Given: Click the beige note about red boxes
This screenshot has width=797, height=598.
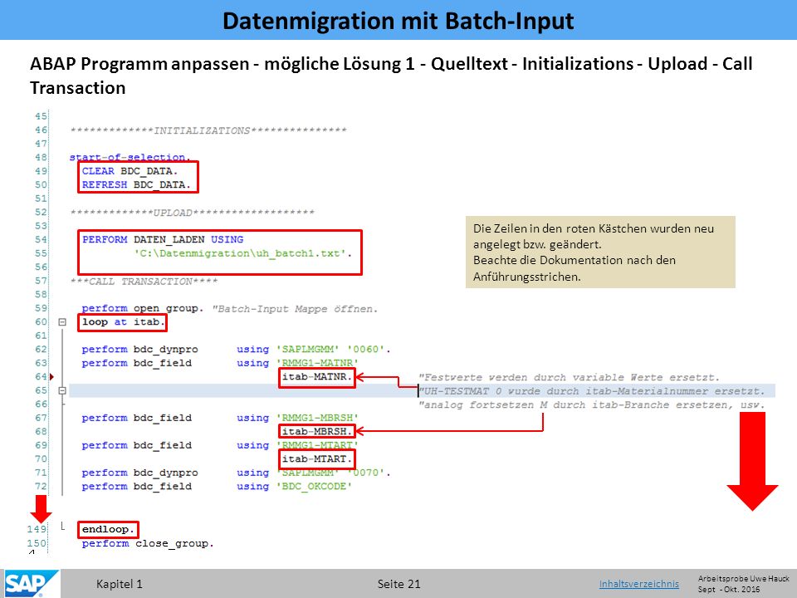Looking at the screenshot, I should [x=600, y=252].
